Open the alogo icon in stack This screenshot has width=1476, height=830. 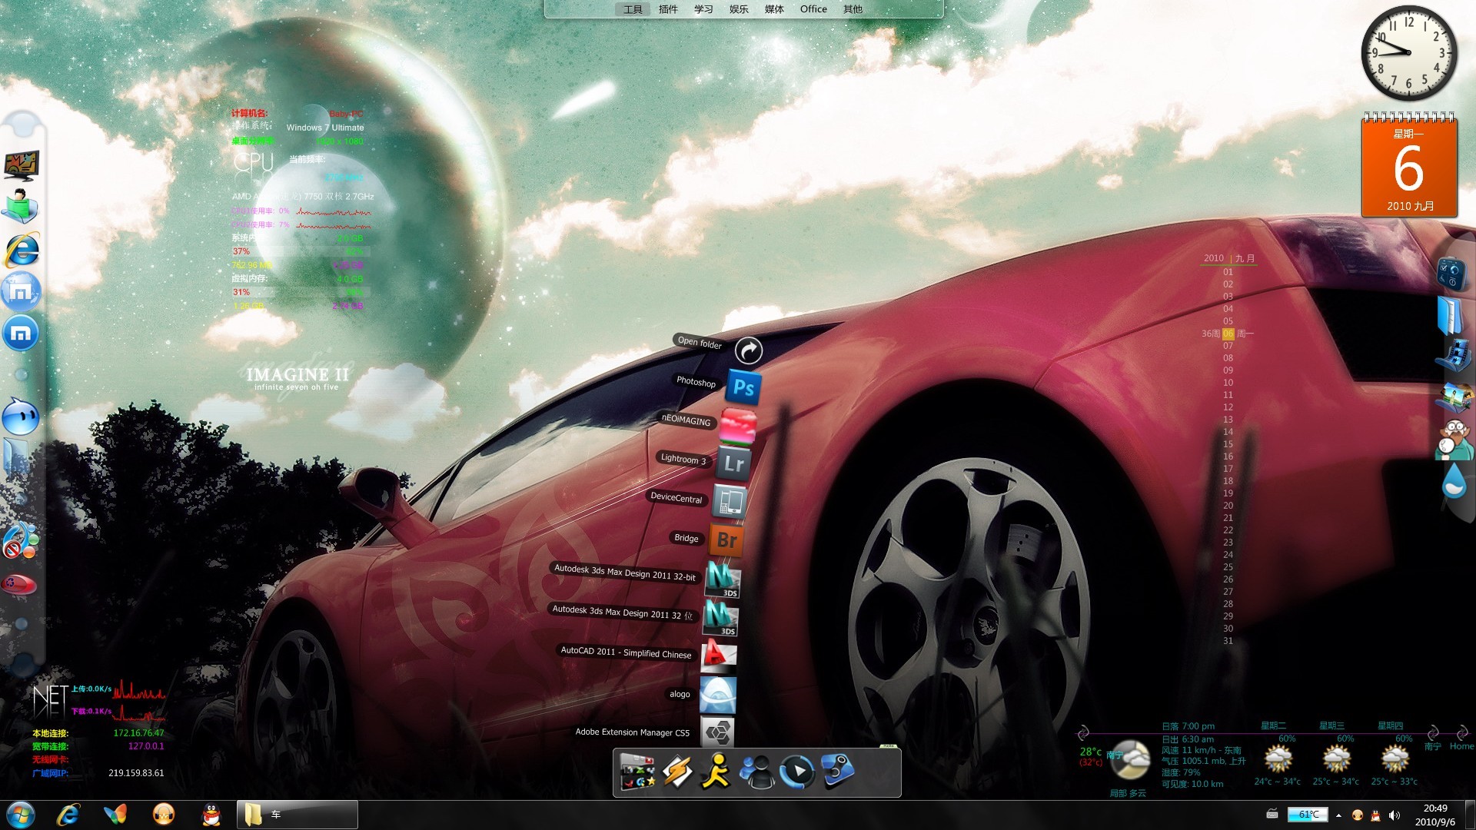coord(718,695)
